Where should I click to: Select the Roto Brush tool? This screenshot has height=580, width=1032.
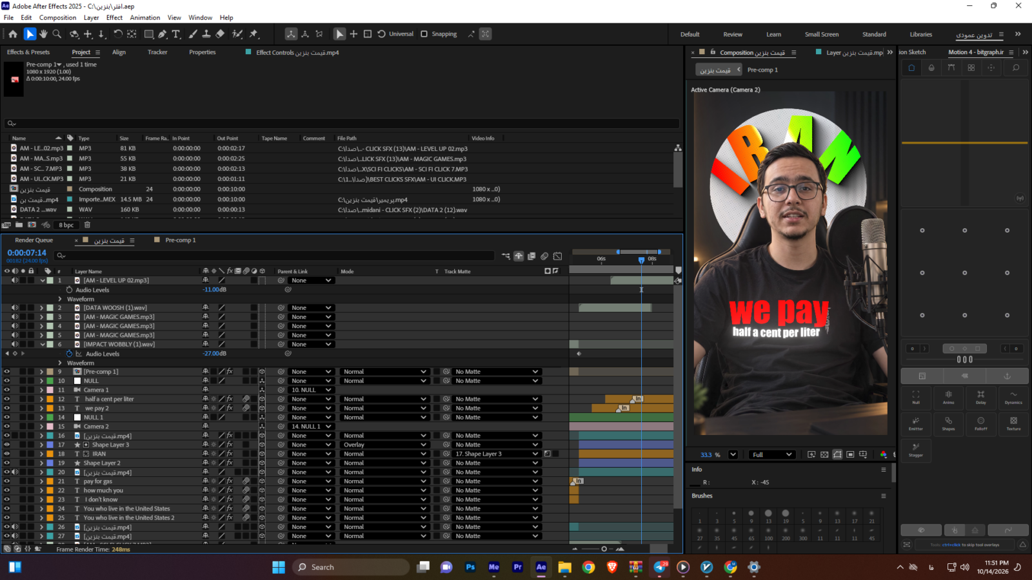coord(237,34)
